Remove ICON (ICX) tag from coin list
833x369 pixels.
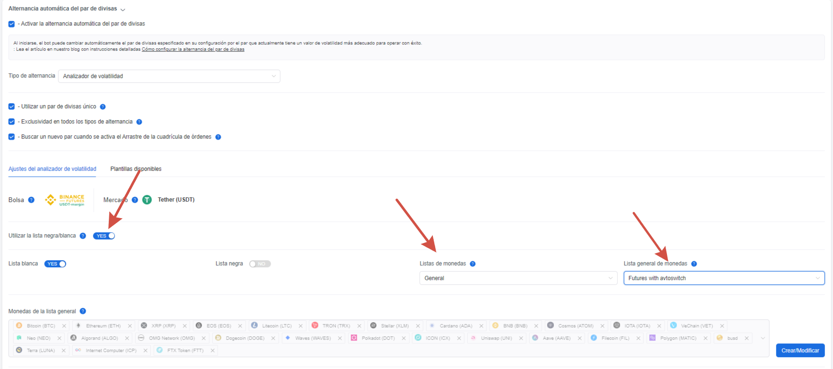[x=459, y=338]
